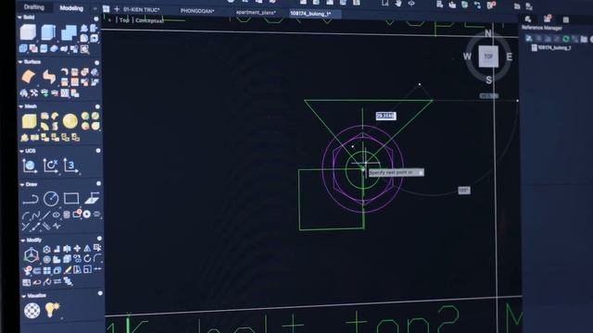Click the N compass direction on ViewCube
The image size is (593, 333).
(488, 33)
